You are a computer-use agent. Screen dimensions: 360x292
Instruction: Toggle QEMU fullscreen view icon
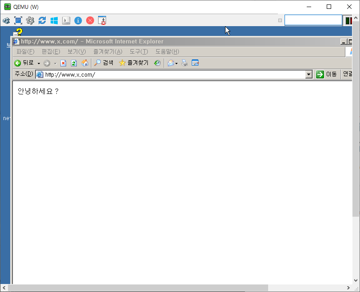tap(18, 21)
